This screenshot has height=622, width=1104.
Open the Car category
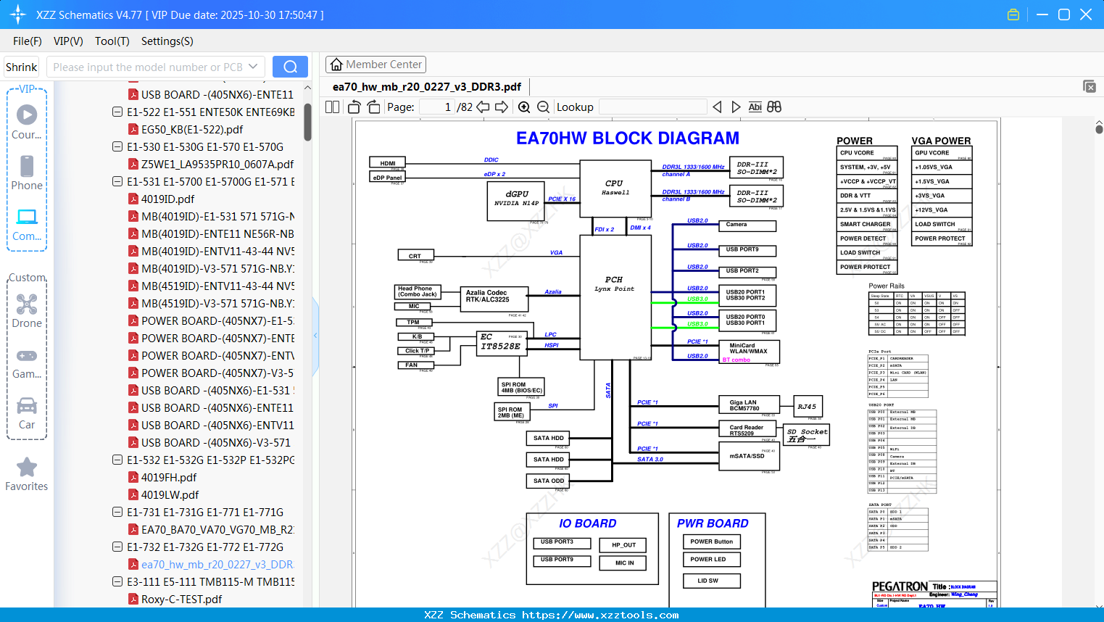tap(27, 413)
